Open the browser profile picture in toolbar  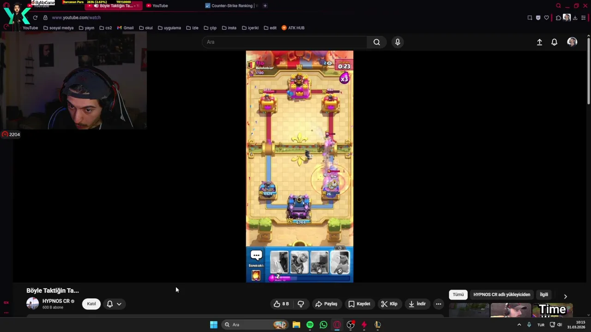pos(567,18)
